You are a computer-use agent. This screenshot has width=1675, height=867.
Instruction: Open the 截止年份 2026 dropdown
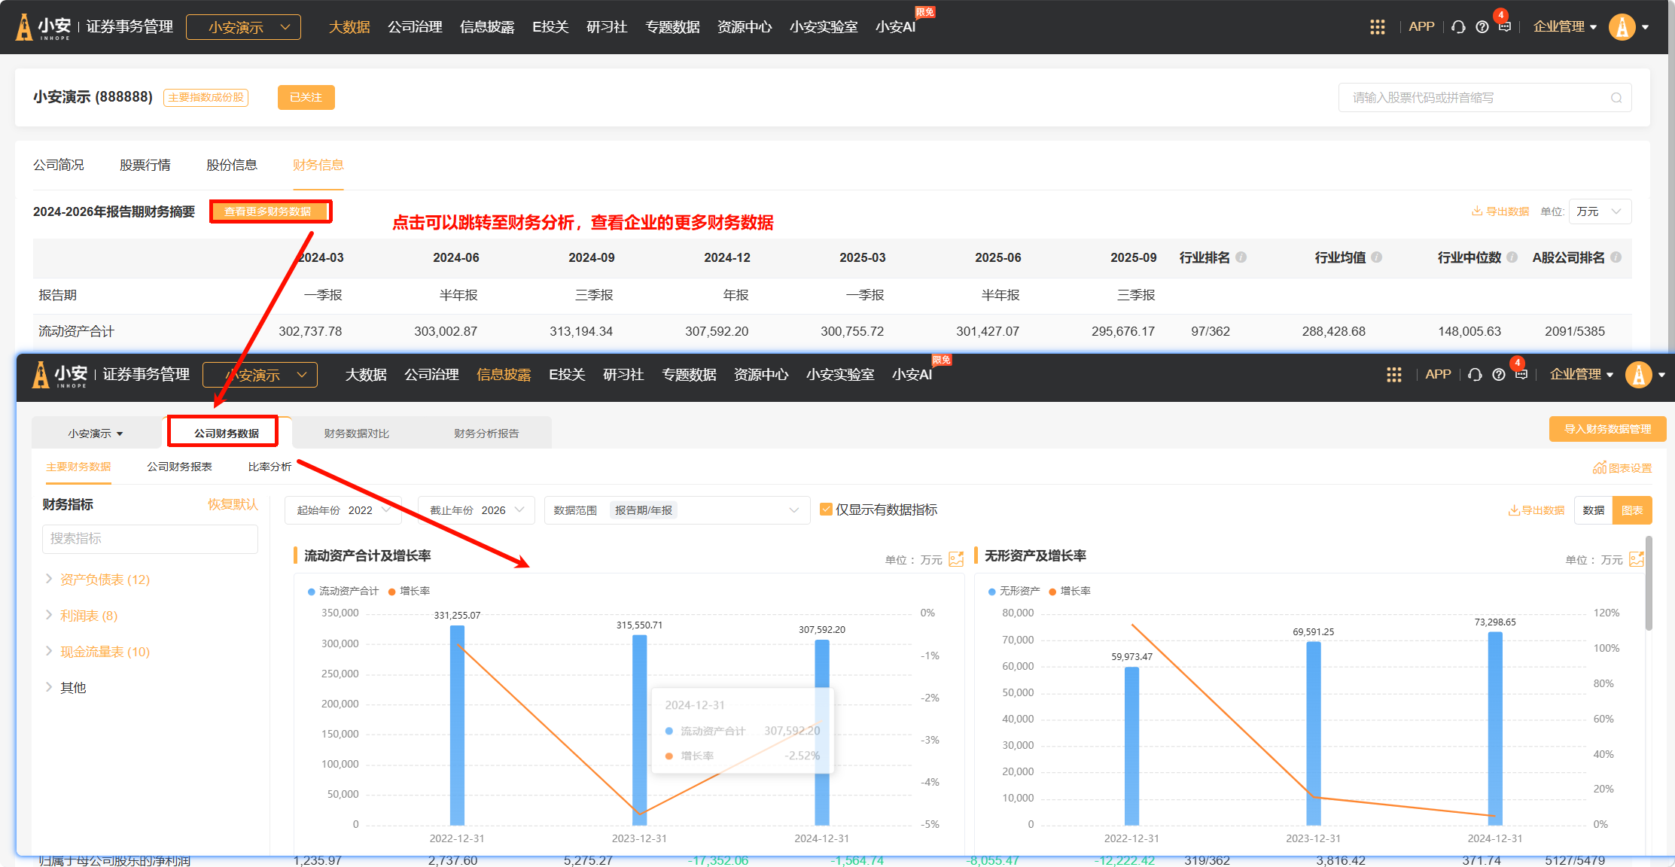[476, 510]
